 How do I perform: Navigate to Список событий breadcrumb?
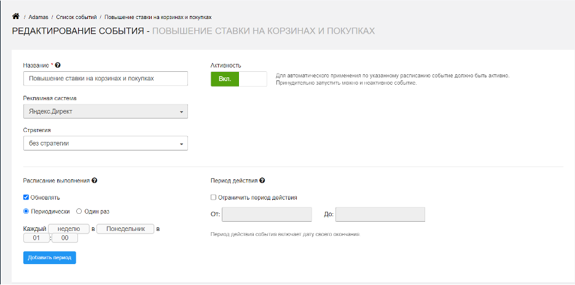click(x=76, y=17)
